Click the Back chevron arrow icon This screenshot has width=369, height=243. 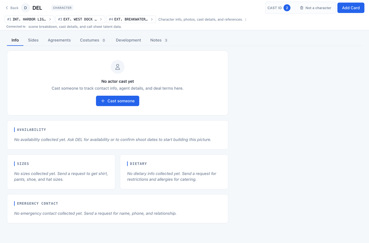(7, 8)
